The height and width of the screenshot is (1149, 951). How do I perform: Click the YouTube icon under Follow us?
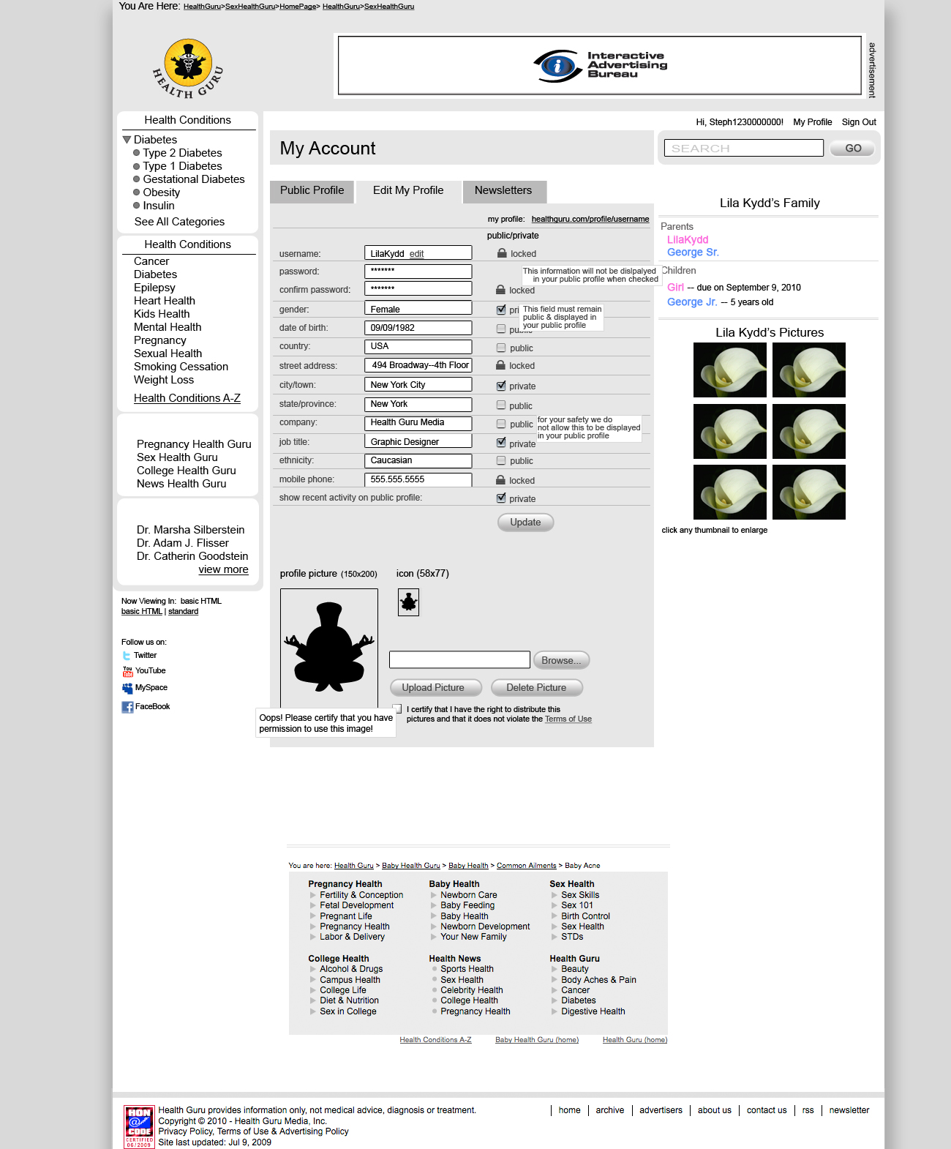(x=127, y=671)
